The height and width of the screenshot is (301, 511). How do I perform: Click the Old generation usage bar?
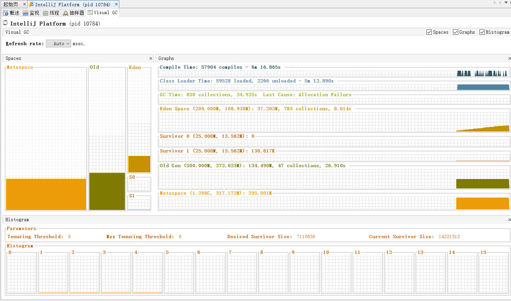[x=107, y=191]
